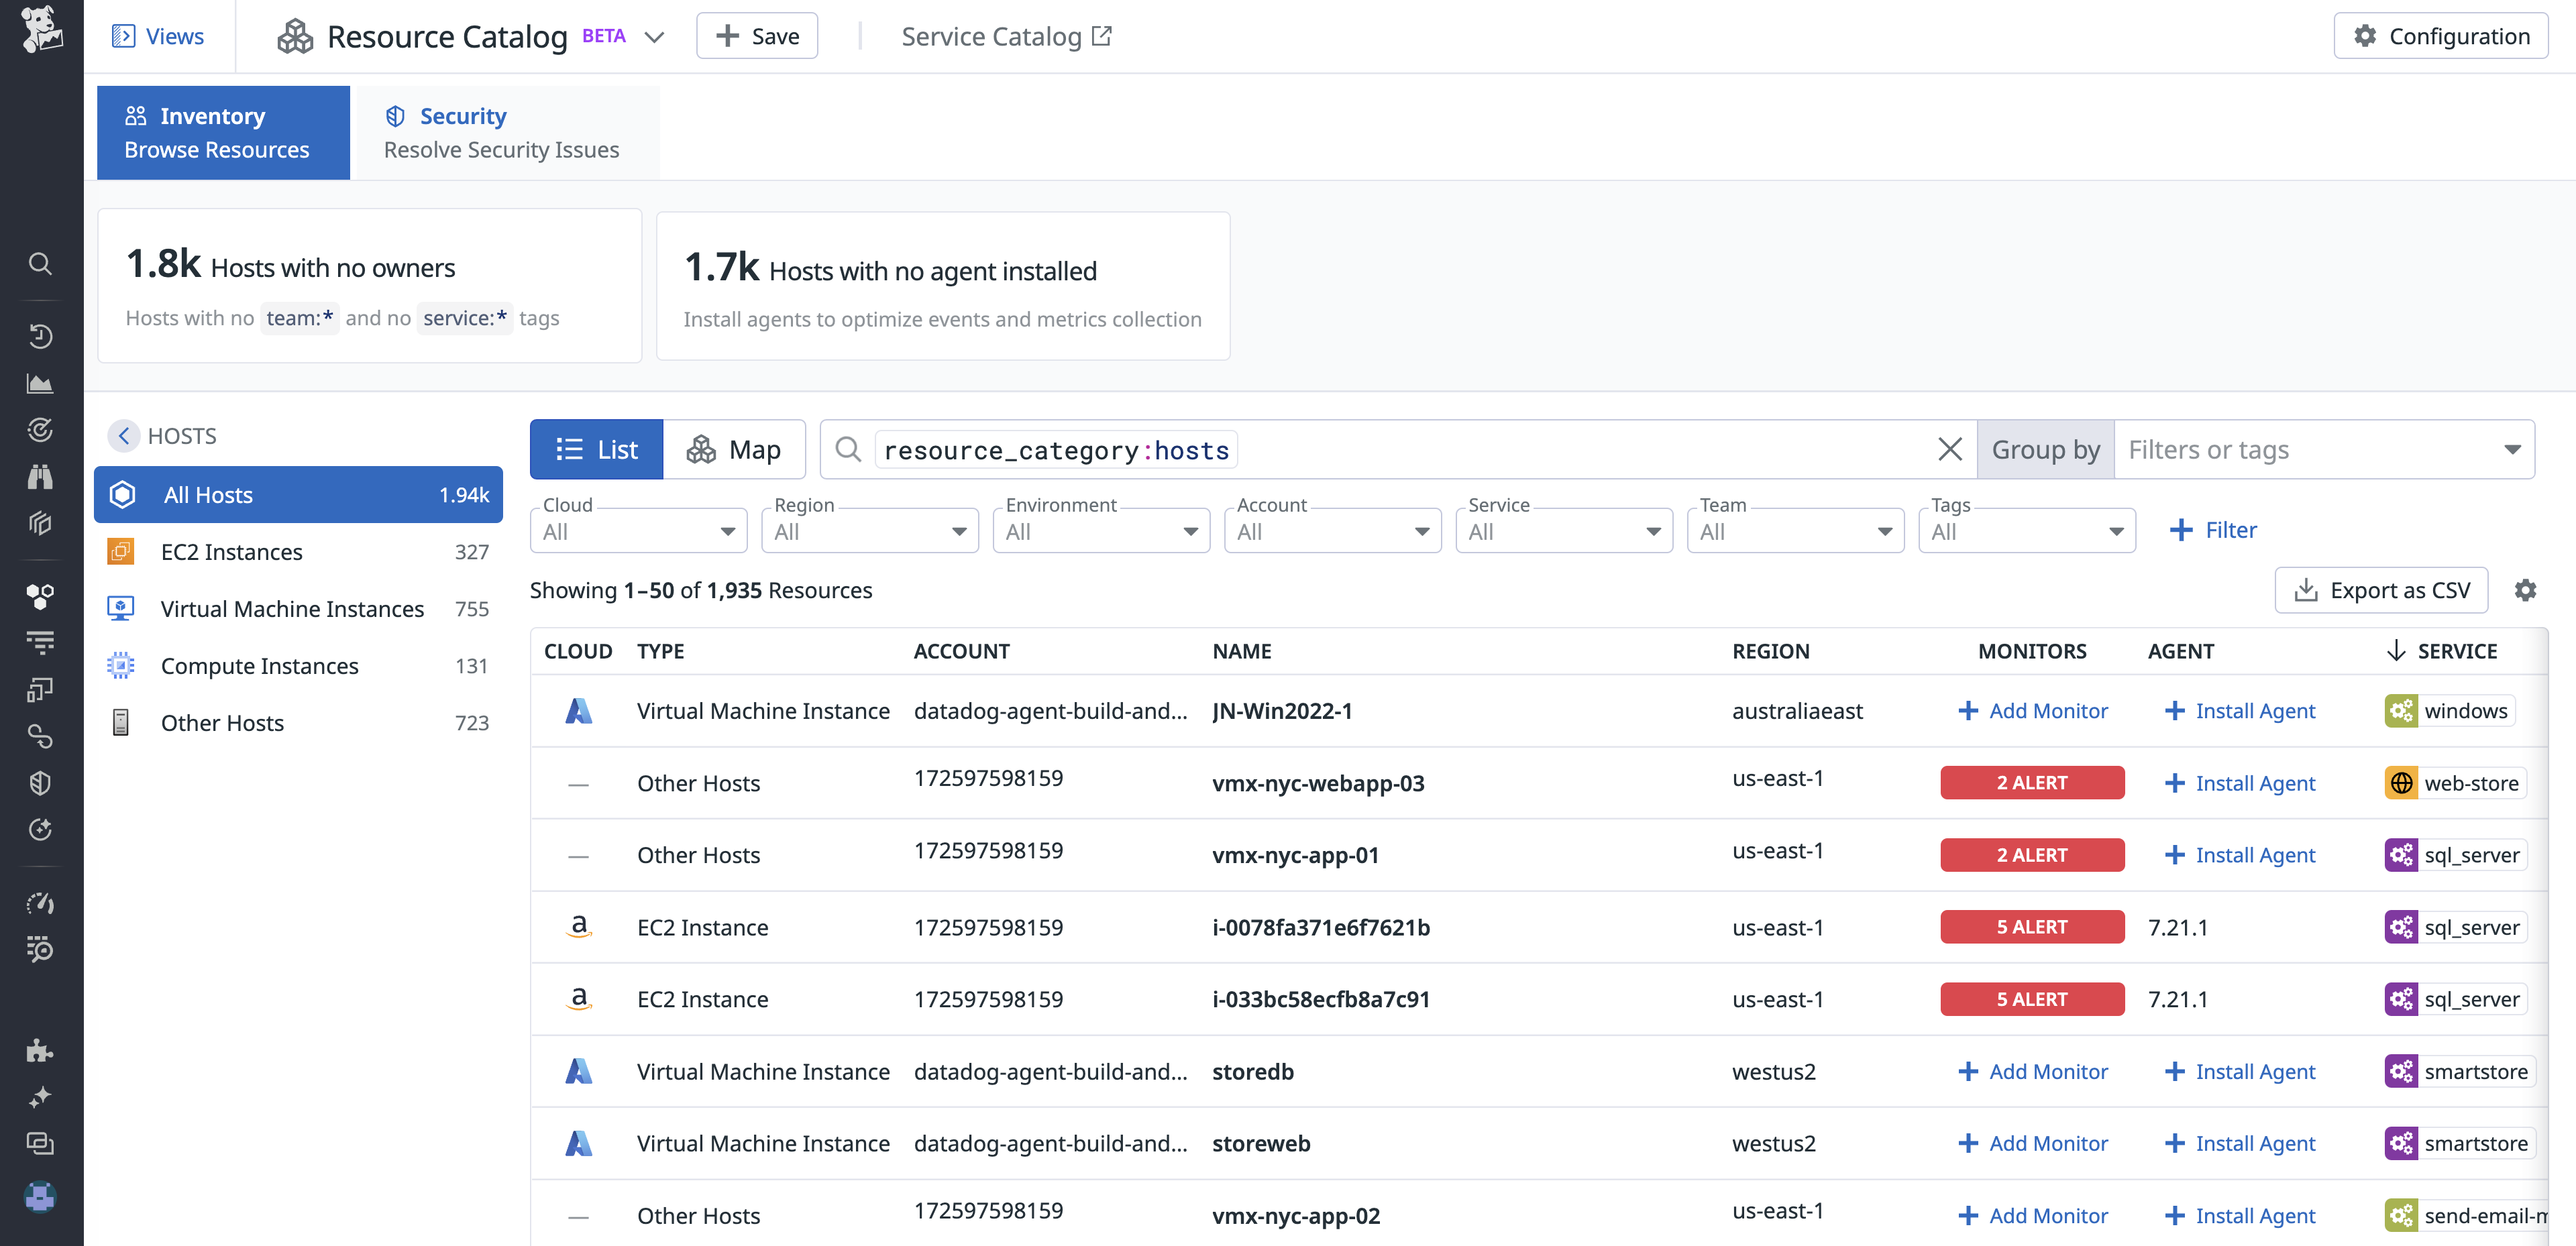
Task: Switch to Map view
Action: 735,449
